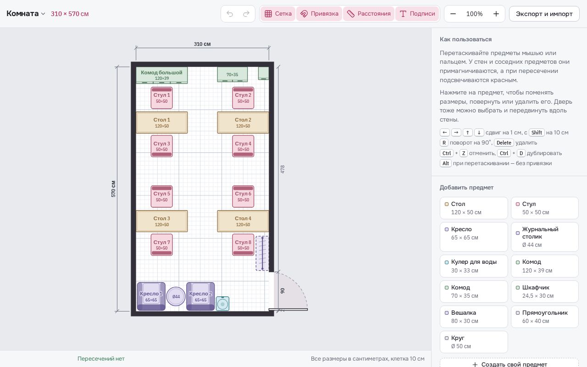This screenshot has width=587, height=367.
Task: Select the round Ø44 coffee table
Action: (x=176, y=296)
